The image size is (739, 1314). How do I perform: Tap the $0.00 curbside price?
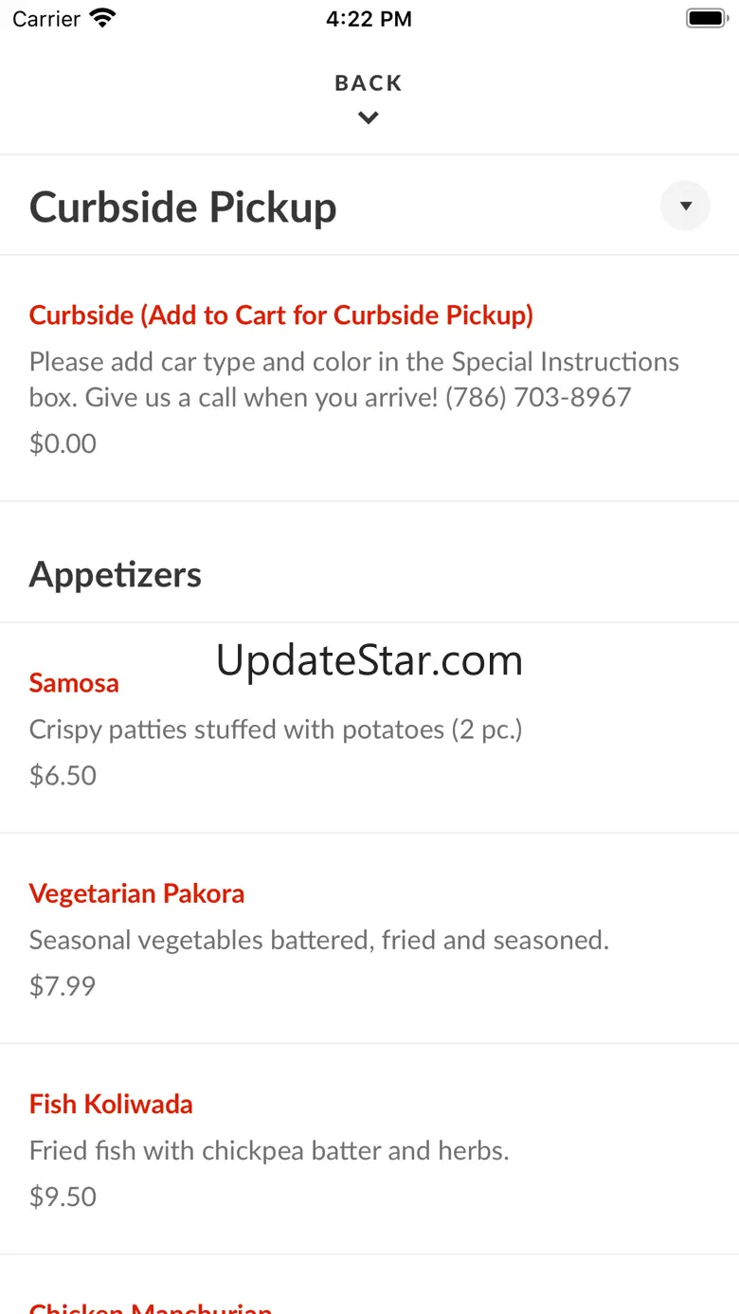pos(63,443)
